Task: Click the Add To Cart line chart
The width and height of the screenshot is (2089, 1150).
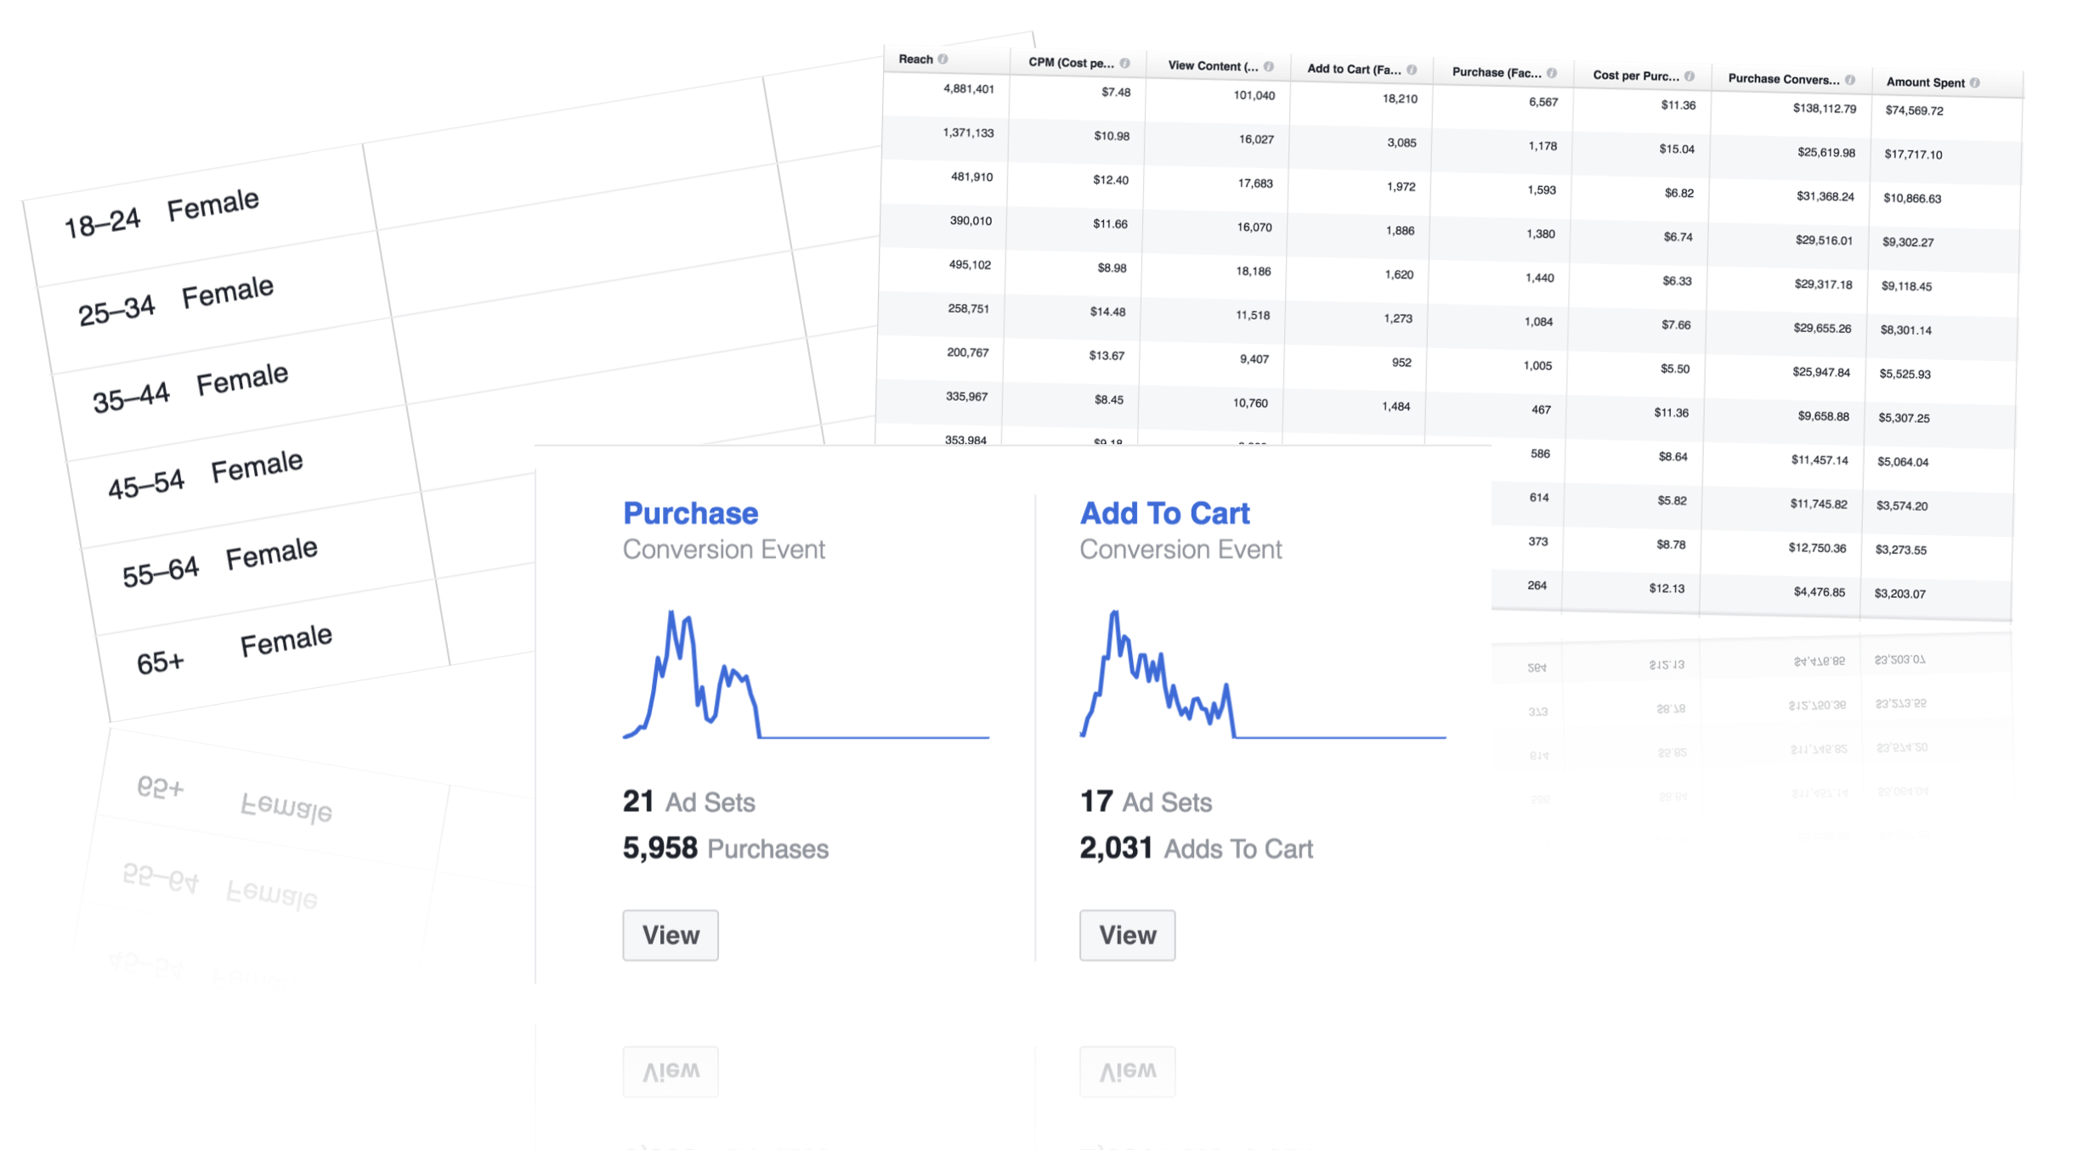Action: [x=1262, y=675]
